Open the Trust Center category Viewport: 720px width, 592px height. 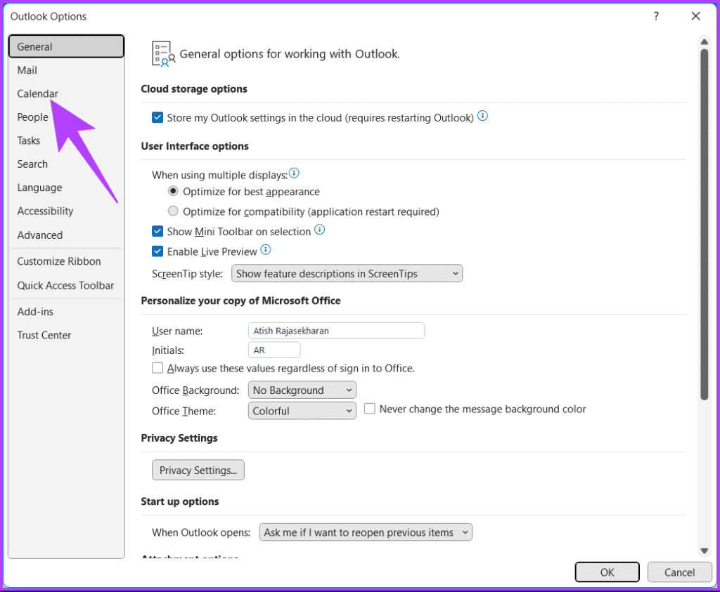[x=66, y=335]
